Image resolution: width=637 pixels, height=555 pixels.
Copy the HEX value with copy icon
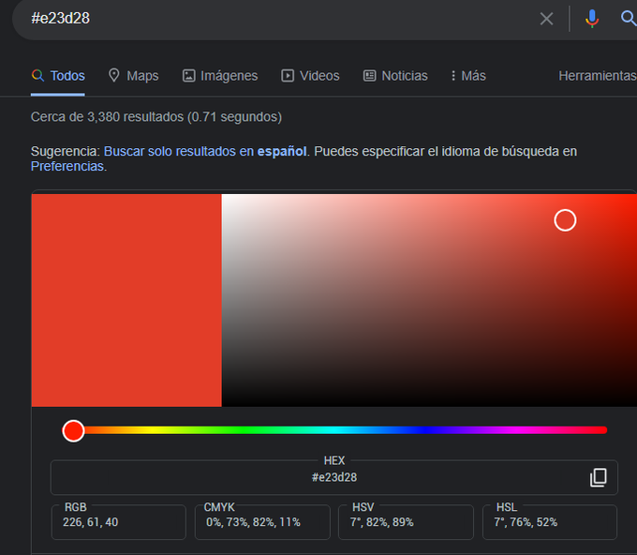tap(598, 477)
